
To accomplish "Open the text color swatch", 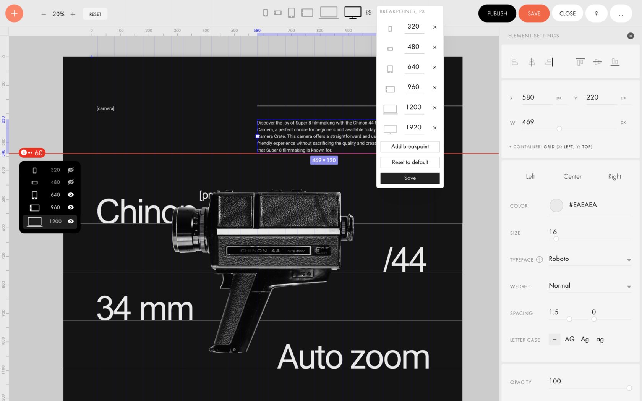I will (556, 205).
